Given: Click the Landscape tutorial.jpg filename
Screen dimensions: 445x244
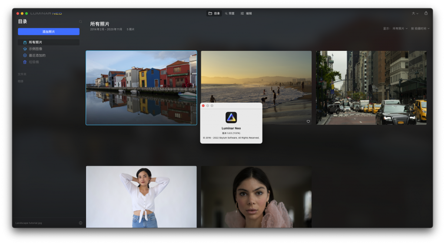Looking at the screenshot, I should (29, 223).
